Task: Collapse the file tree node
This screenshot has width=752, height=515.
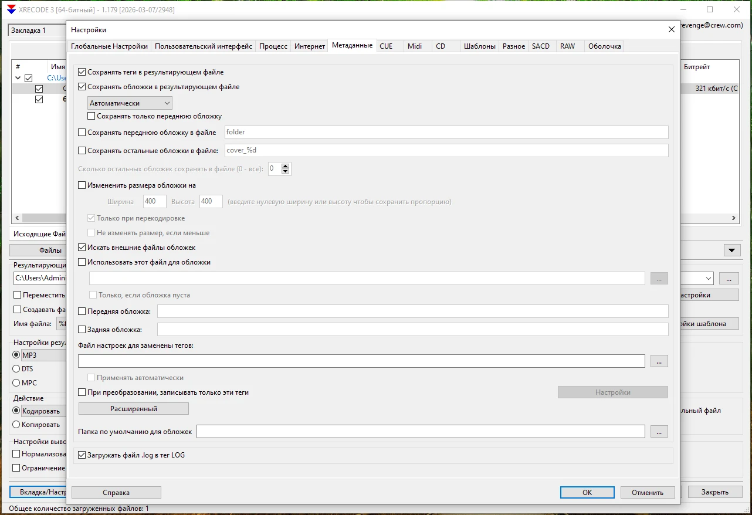Action: [x=18, y=78]
